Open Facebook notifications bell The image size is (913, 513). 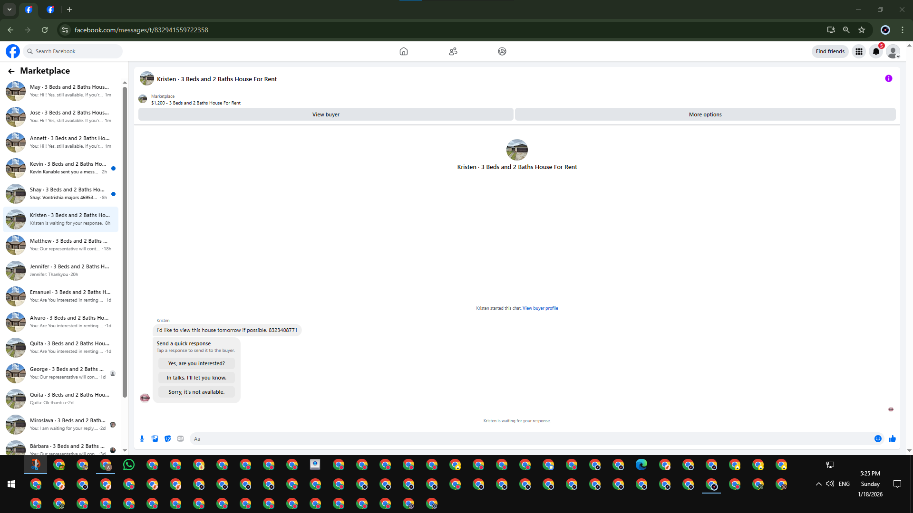(875, 51)
